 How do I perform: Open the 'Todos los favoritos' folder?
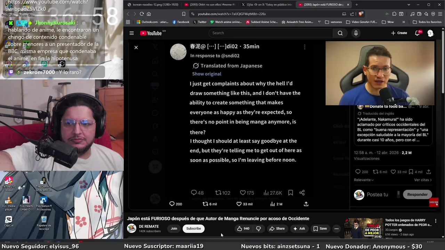tap(427, 22)
